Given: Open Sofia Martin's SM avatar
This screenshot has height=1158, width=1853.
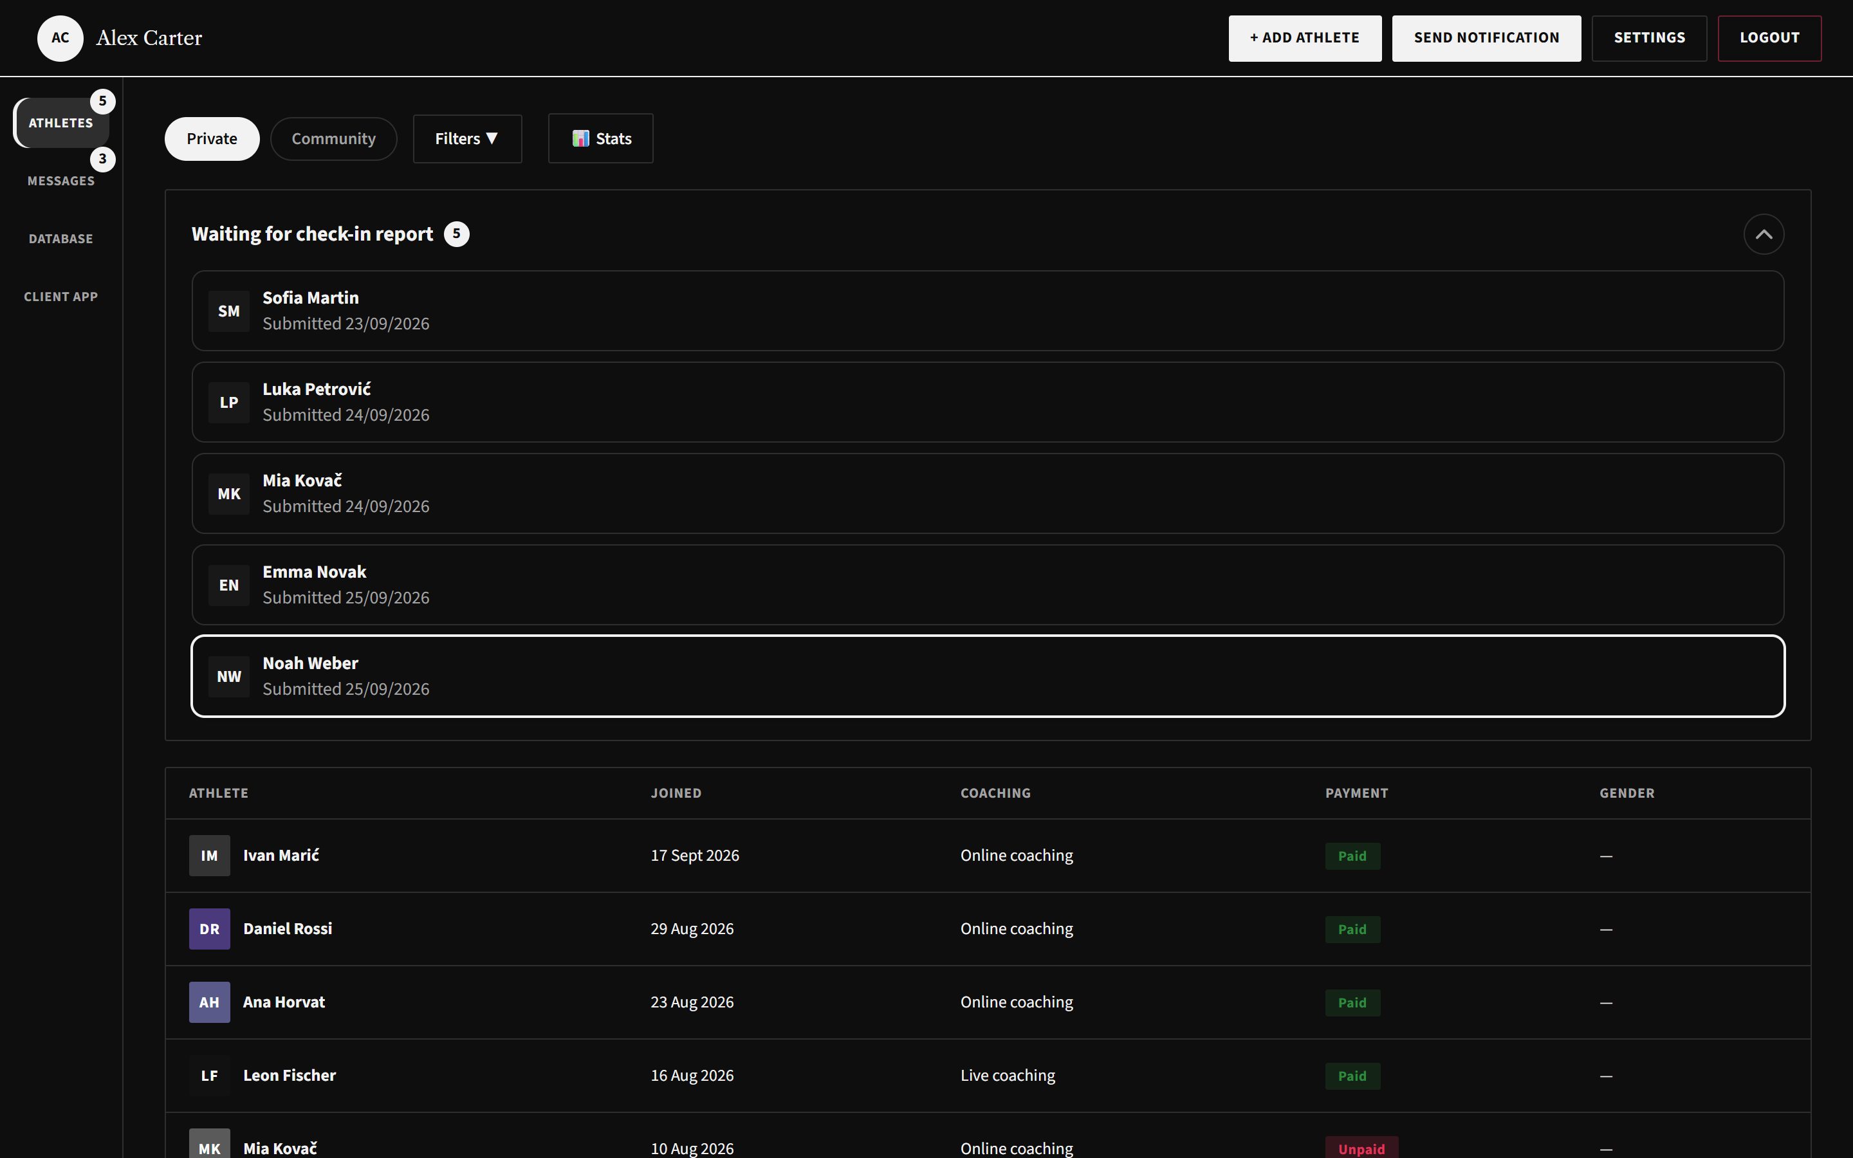Looking at the screenshot, I should [x=229, y=311].
